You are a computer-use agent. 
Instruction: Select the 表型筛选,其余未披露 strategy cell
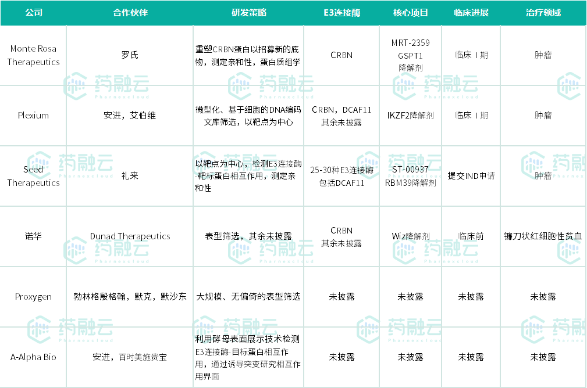(248, 236)
